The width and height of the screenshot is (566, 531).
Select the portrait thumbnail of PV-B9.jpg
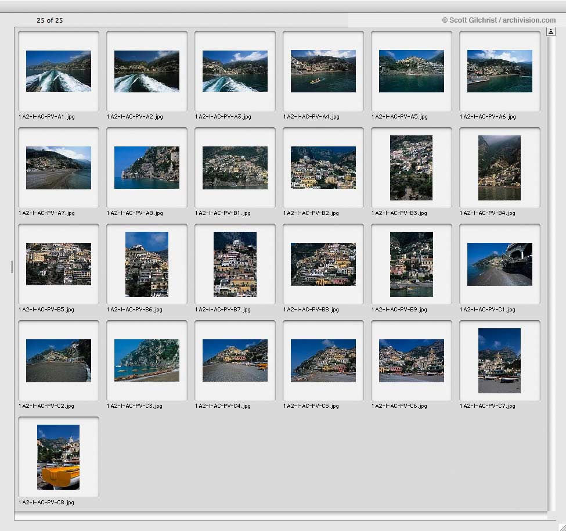(x=412, y=264)
